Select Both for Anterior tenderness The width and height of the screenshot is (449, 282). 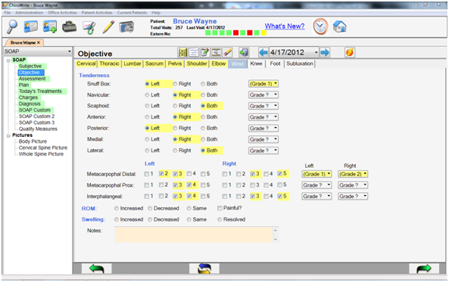coord(203,117)
